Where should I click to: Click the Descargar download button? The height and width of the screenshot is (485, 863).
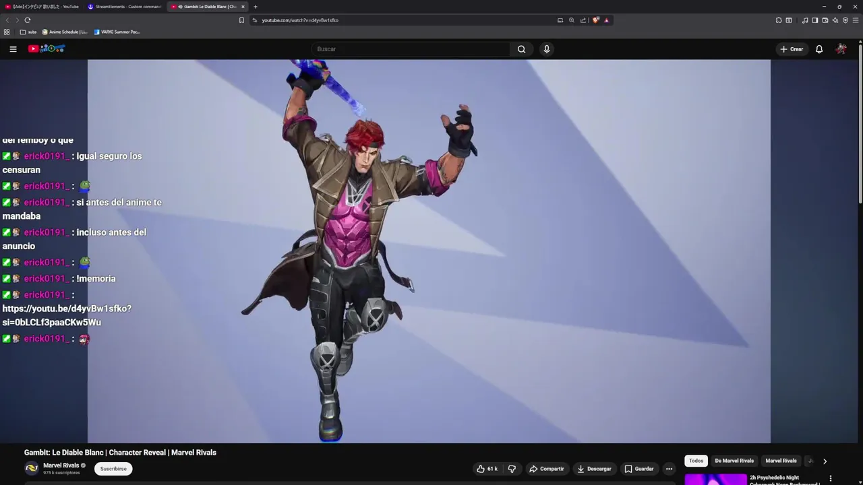click(594, 469)
